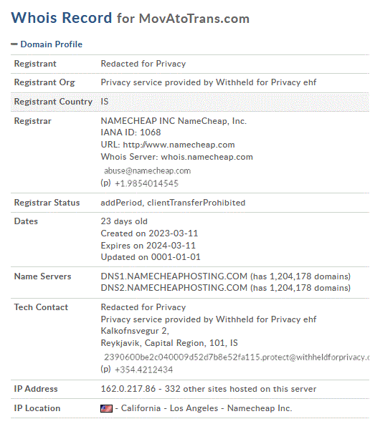
Task: Click the Tech Contact privacy service line
Action: pyautogui.click(x=209, y=319)
